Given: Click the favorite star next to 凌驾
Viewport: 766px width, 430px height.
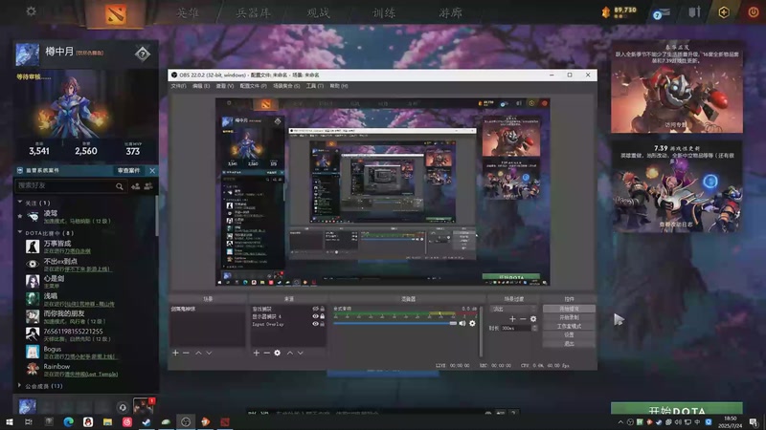Looking at the screenshot, I should point(19,216).
